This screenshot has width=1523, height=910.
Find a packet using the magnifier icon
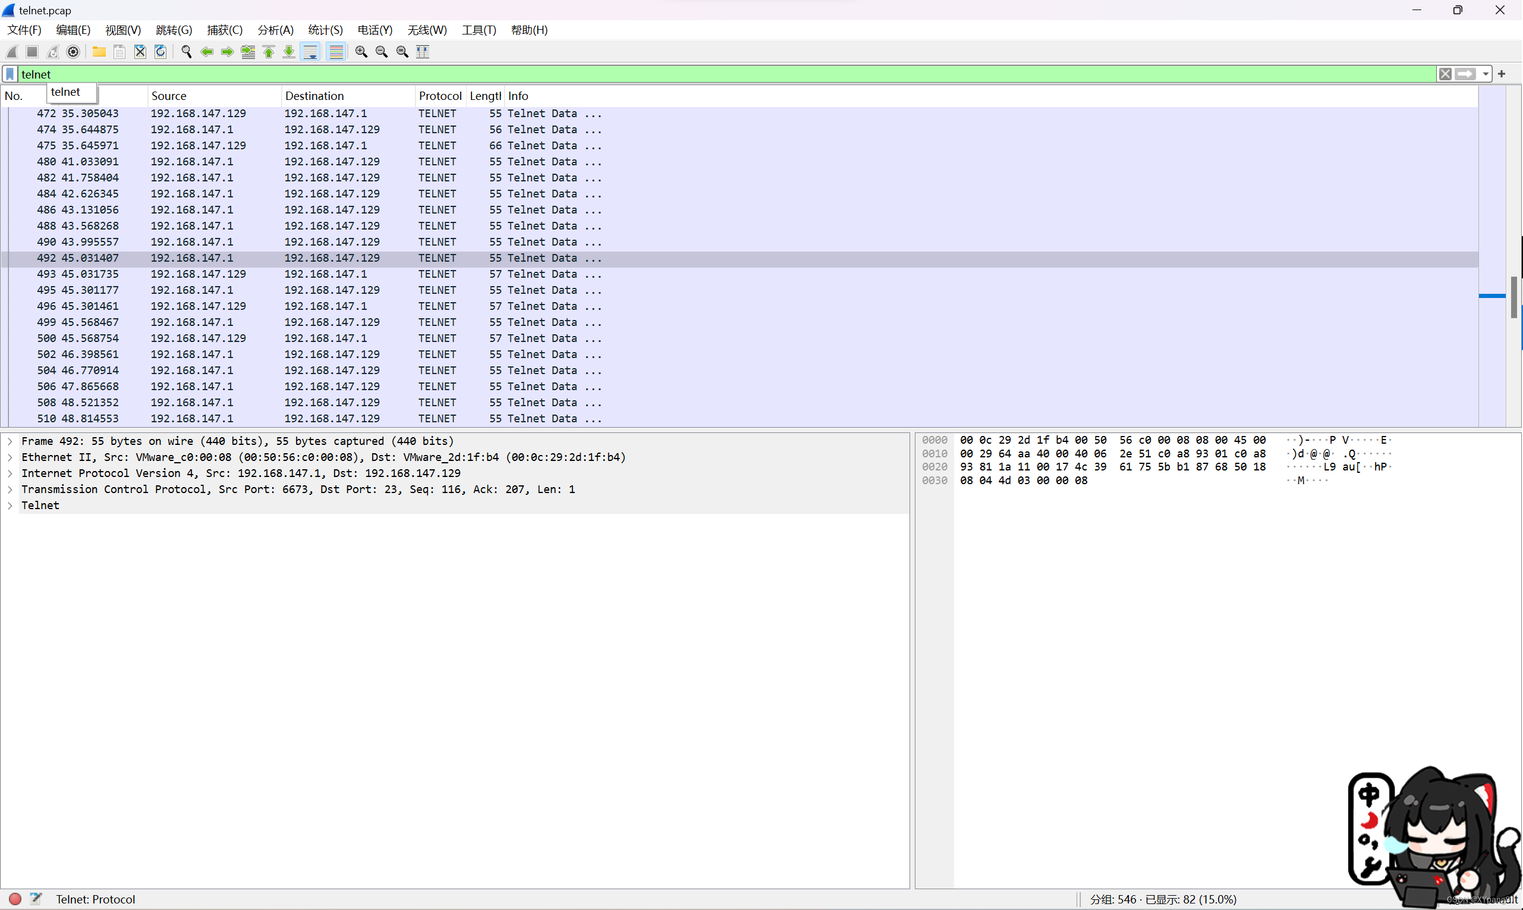(187, 52)
